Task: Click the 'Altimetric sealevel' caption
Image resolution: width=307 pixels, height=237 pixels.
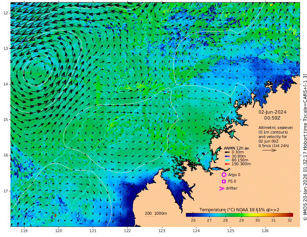Action: click(276, 128)
